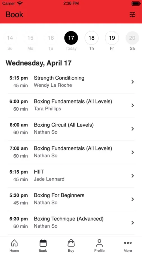Open chevron for Boxing Technique (Advanced)

pos(132,223)
